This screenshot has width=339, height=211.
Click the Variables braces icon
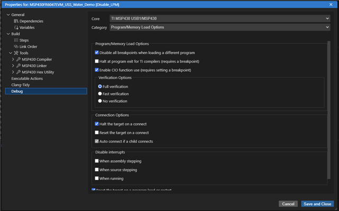16,27
